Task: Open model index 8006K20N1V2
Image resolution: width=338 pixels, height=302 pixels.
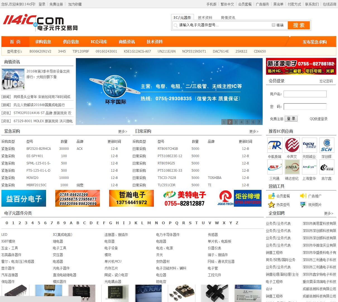Action: pos(40,51)
